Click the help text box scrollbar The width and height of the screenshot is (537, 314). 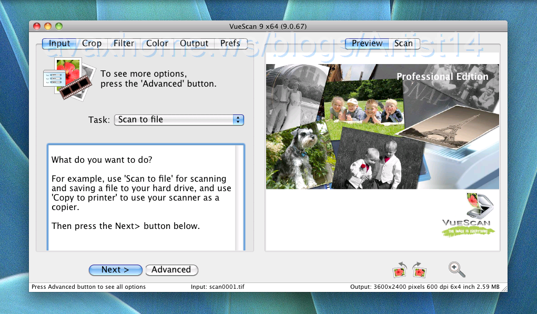click(x=239, y=198)
